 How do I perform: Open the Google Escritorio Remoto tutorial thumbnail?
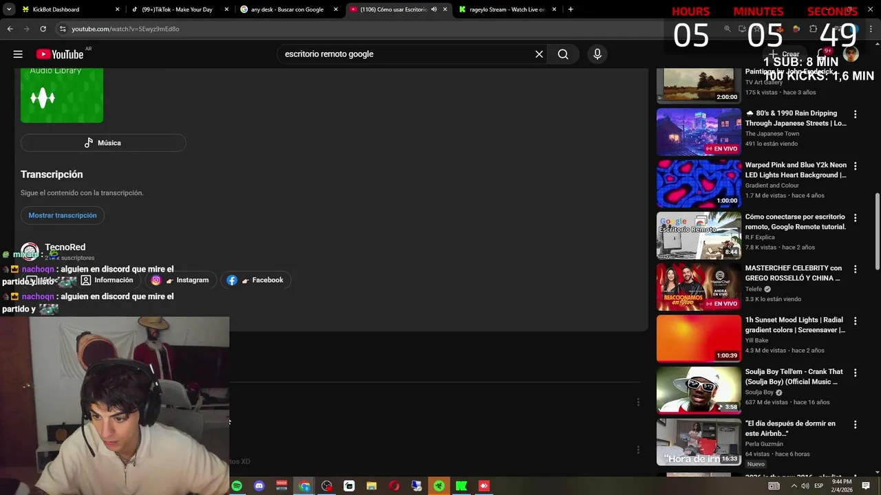coord(699,235)
